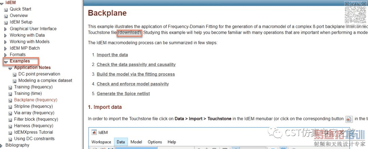This screenshot has height=149, width=368.
Task: Expand the Working with Models node
Action: (x=6, y=42)
